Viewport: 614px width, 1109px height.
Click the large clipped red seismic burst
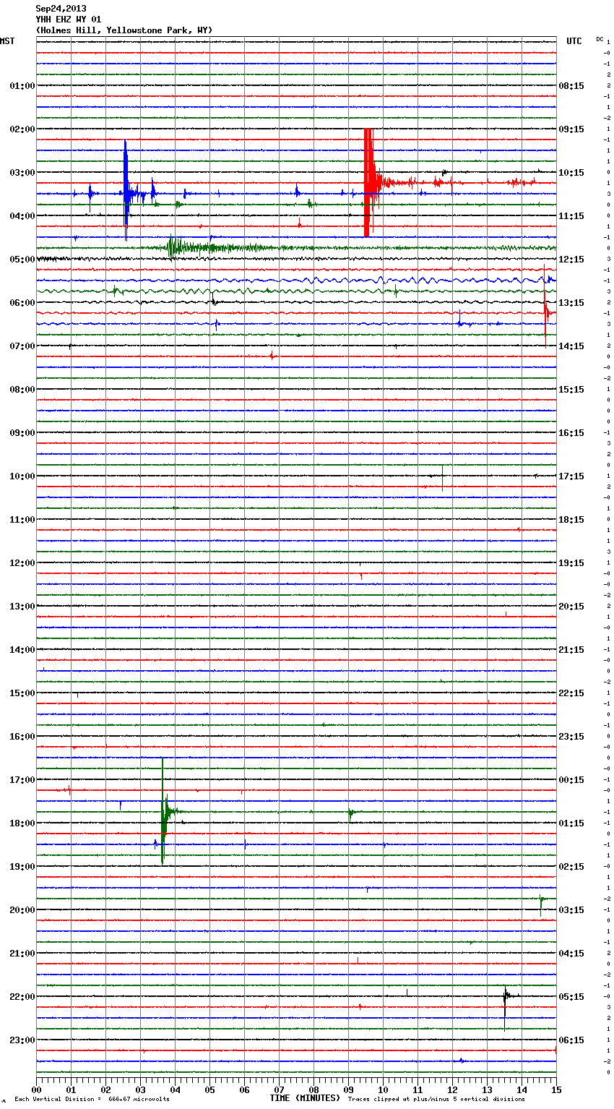[x=368, y=183]
